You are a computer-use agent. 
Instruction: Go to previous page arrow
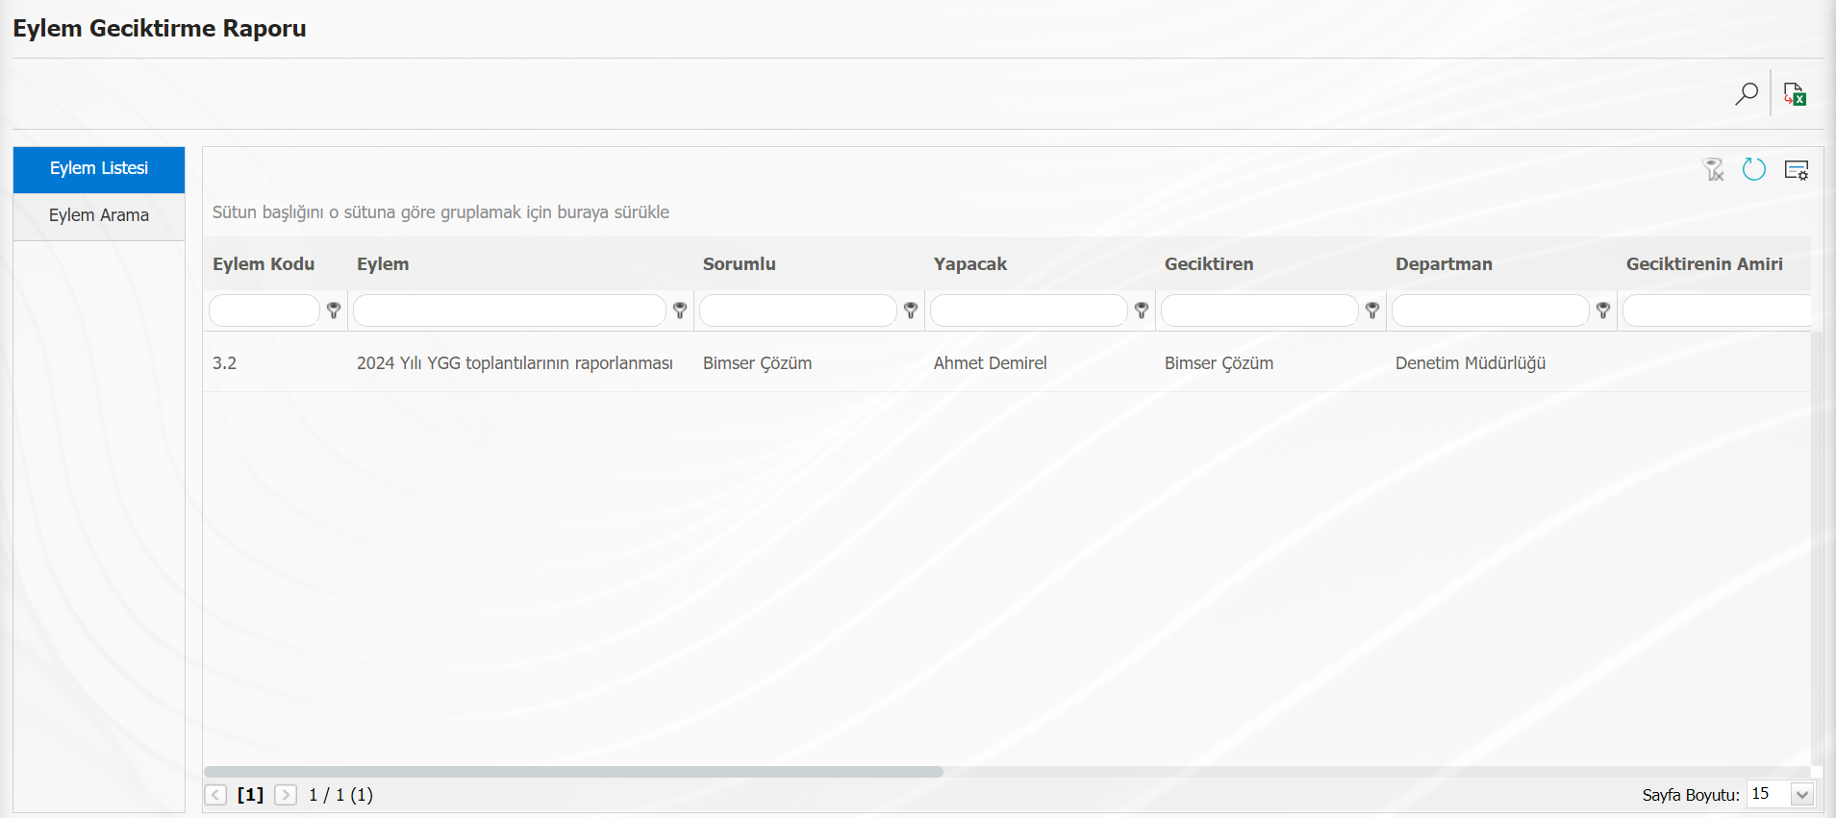[x=216, y=795]
